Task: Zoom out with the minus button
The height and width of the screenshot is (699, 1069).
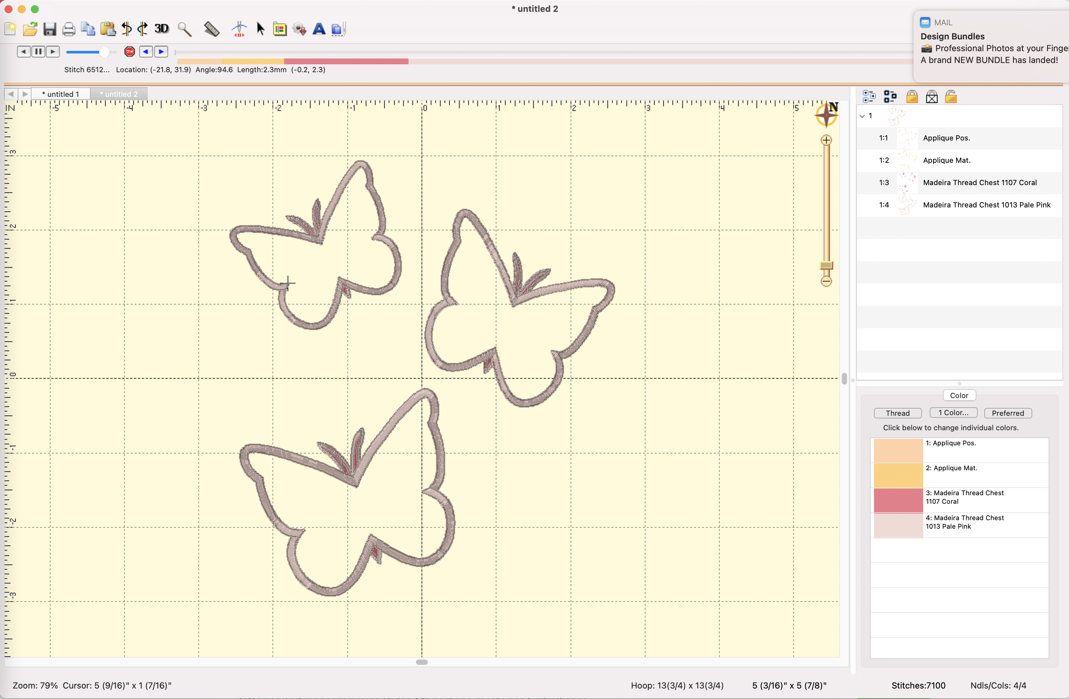Action: click(x=826, y=282)
